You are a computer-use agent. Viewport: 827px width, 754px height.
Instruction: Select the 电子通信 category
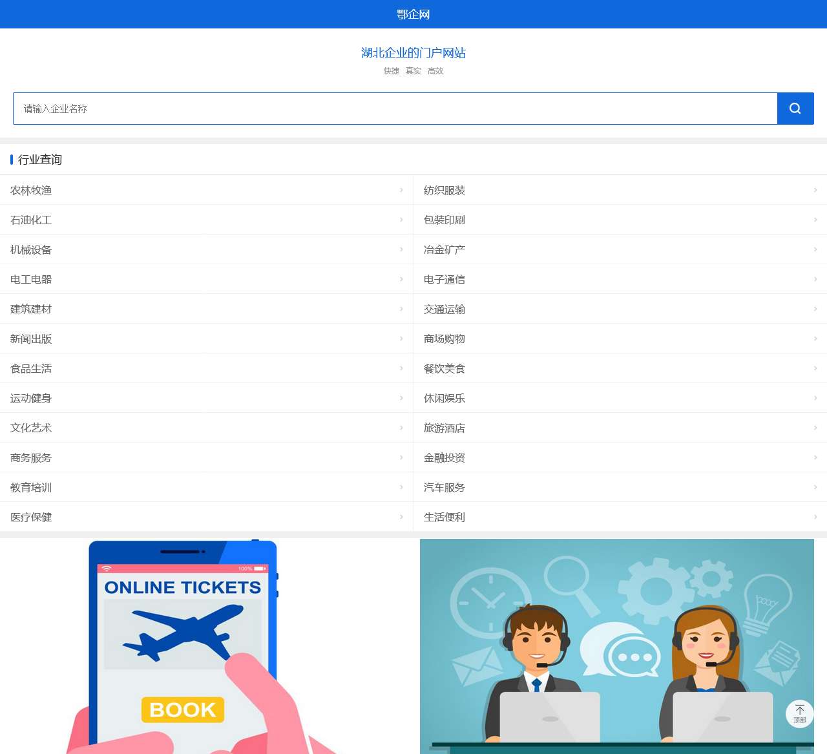coord(445,279)
